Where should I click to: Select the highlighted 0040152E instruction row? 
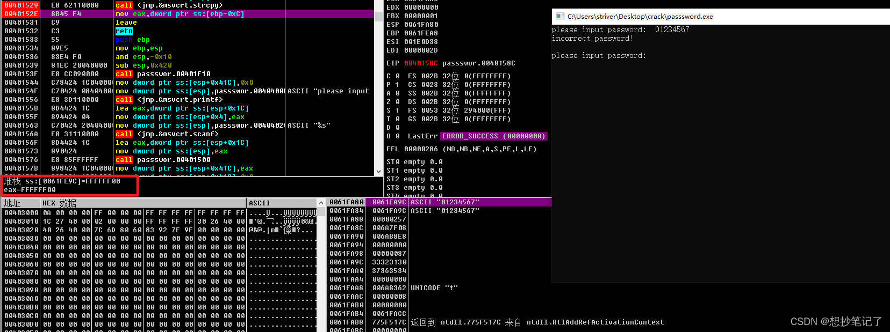[188, 14]
